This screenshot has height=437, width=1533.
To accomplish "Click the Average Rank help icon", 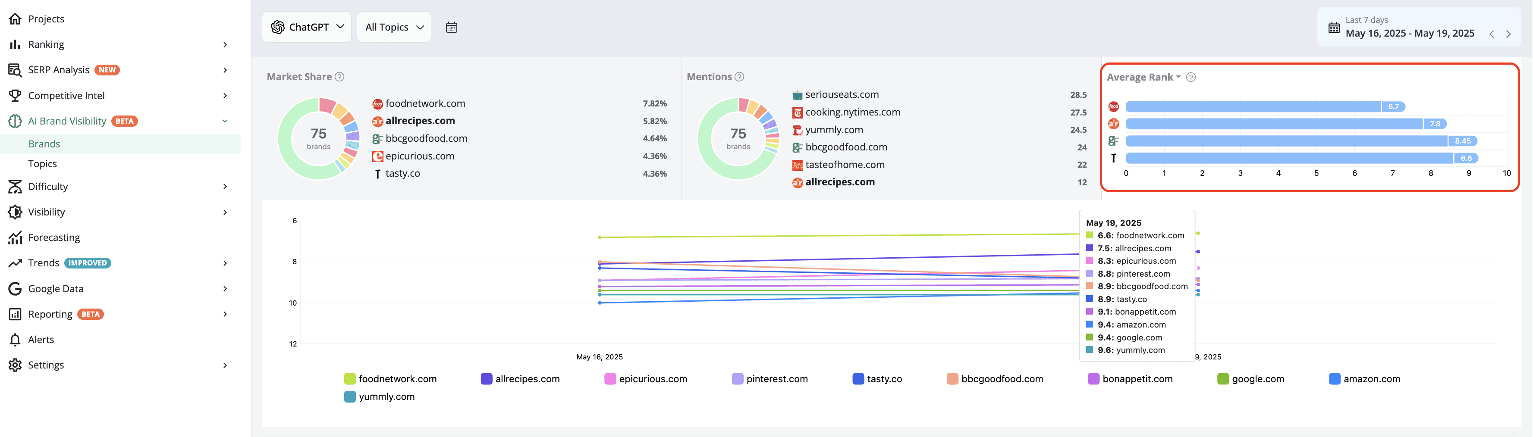I will 1191,77.
